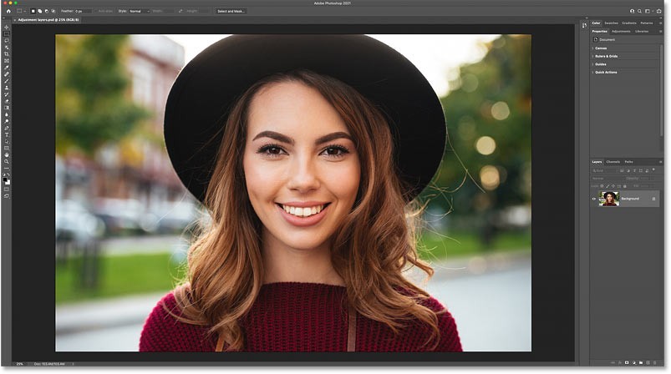This screenshot has width=671, height=374.
Task: Click the Select and Mask button
Action: tap(231, 11)
